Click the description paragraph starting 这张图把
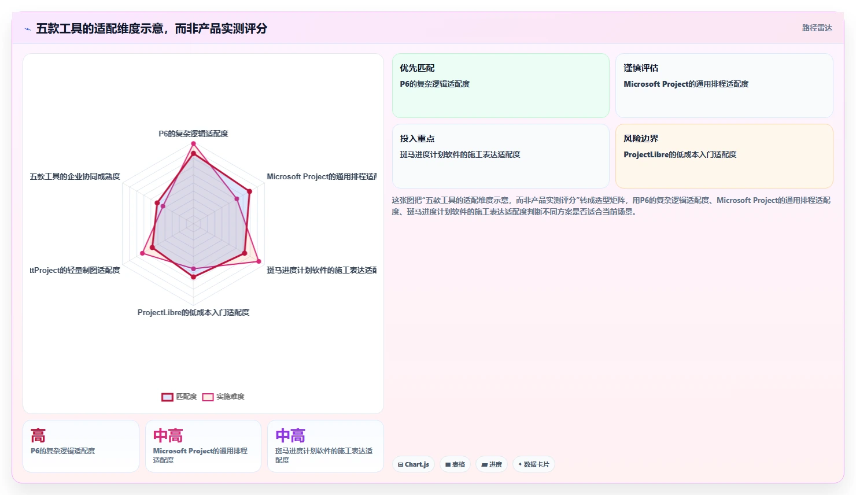856x495 pixels. point(611,206)
